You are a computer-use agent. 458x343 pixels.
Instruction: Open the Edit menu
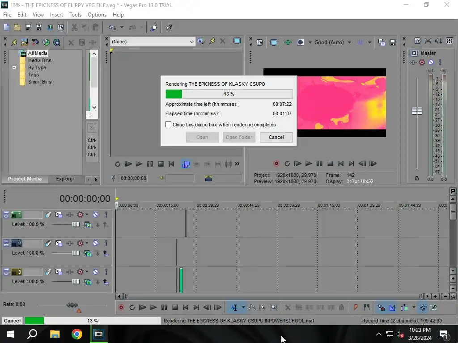point(22,15)
